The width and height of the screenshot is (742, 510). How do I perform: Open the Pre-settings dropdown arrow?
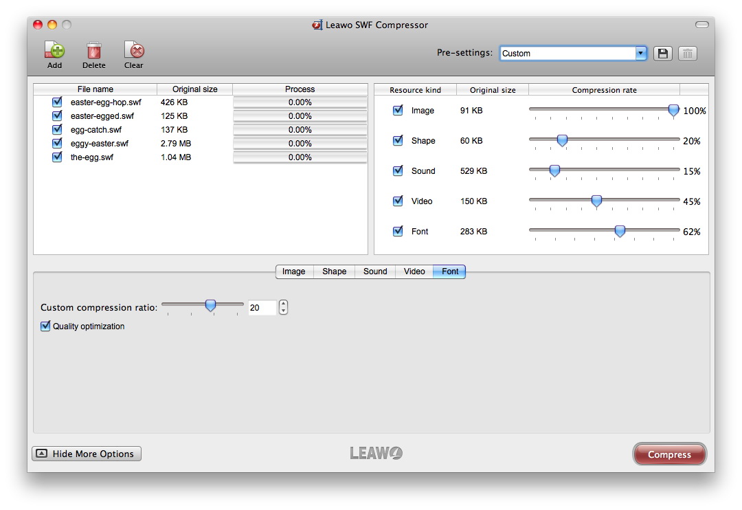pyautogui.click(x=640, y=54)
